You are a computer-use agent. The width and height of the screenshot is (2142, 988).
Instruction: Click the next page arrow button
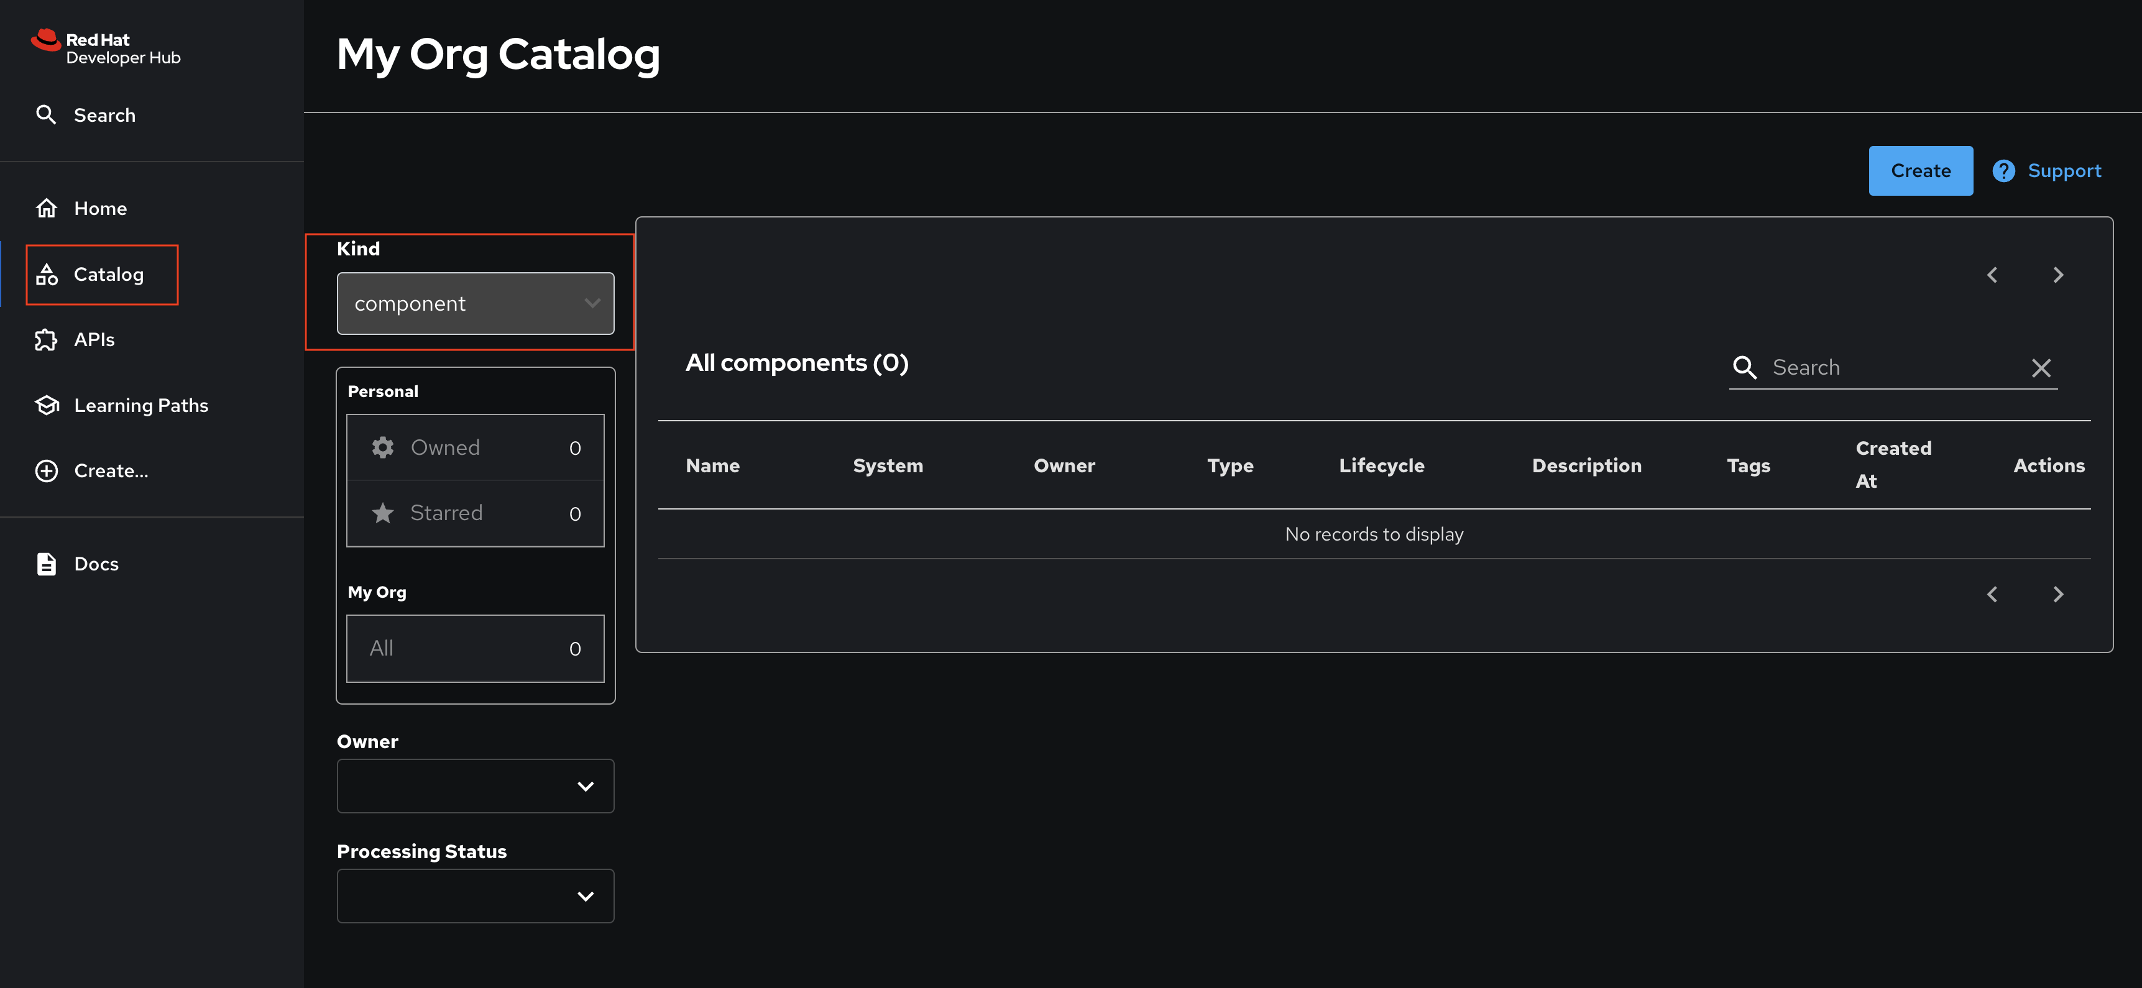pyautogui.click(x=2059, y=273)
